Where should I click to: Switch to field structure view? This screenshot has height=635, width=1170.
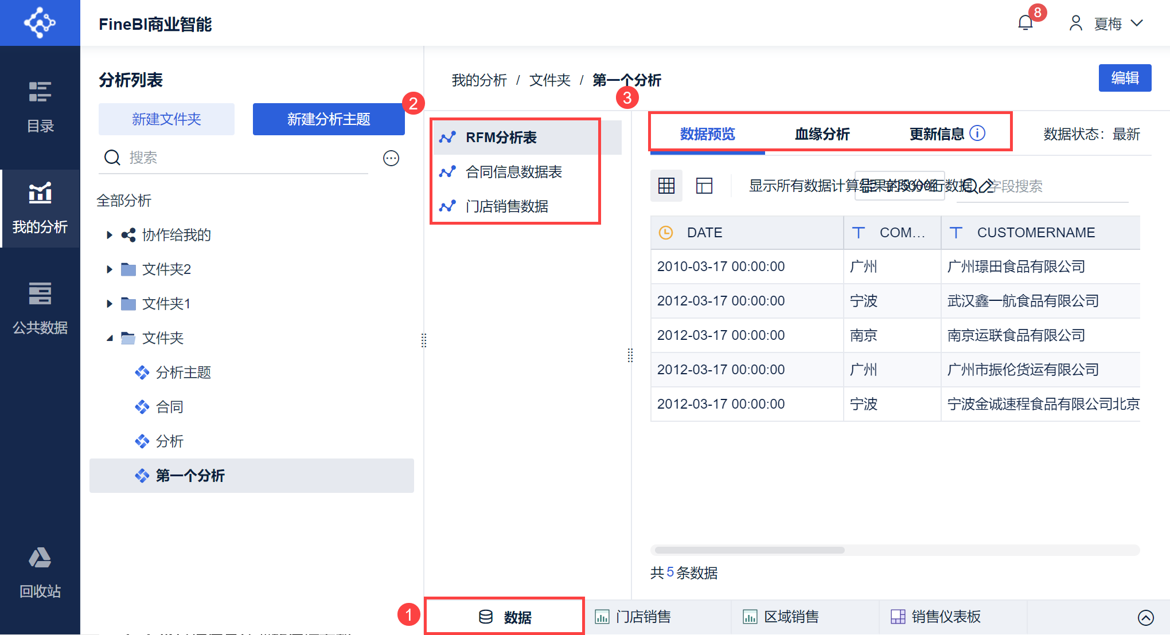click(x=704, y=186)
